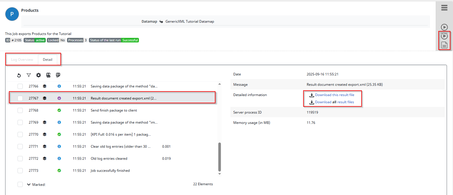This screenshot has width=453, height=195.
Task: Toggle the mark-all checkbox at list bottom
Action: click(20, 184)
